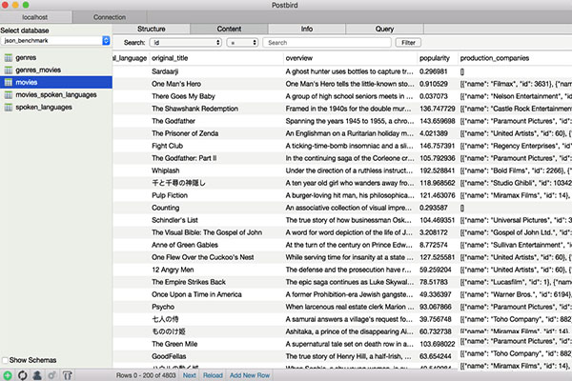Enable the Show Schemas checkbox
The width and height of the screenshot is (572, 381).
pos(6,361)
